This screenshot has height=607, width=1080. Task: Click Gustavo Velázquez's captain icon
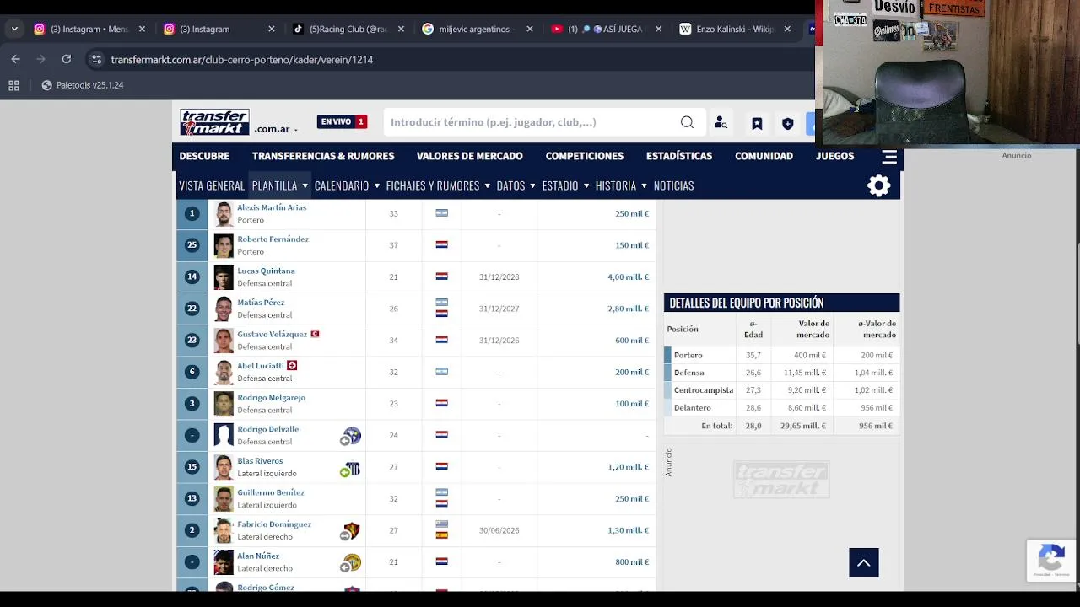tap(315, 334)
